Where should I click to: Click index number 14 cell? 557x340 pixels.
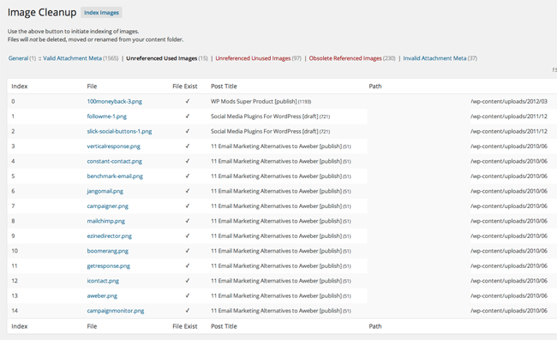(15, 311)
